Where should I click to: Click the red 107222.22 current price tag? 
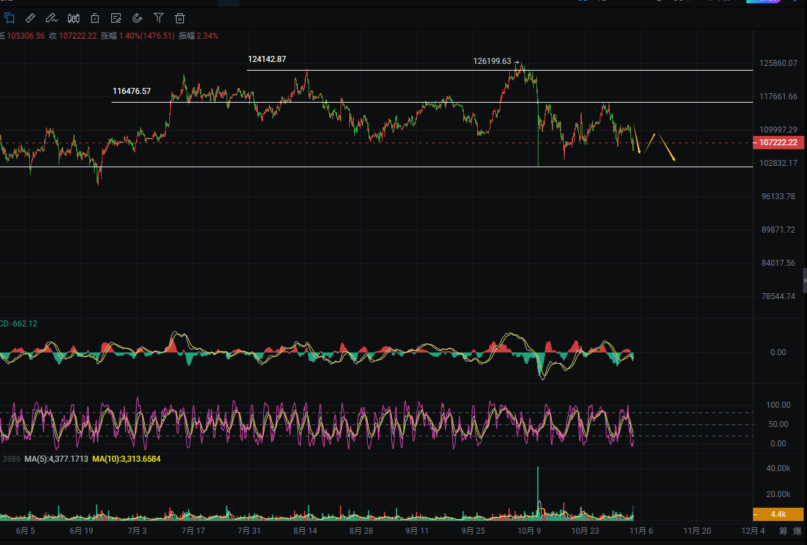point(778,143)
